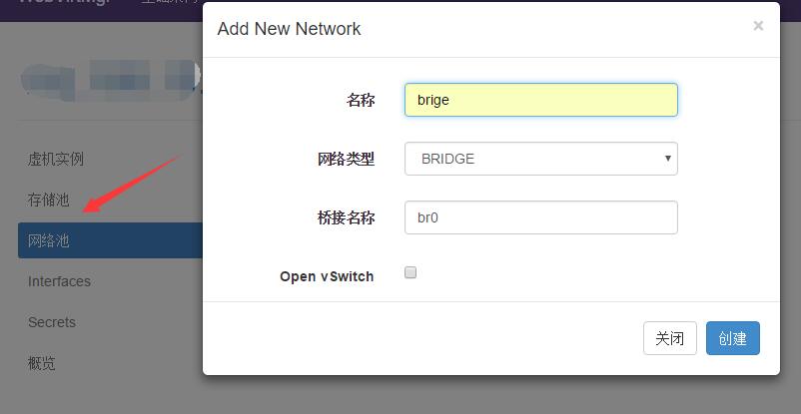Click the 名称 name input field
The image size is (801, 414).
540,100
